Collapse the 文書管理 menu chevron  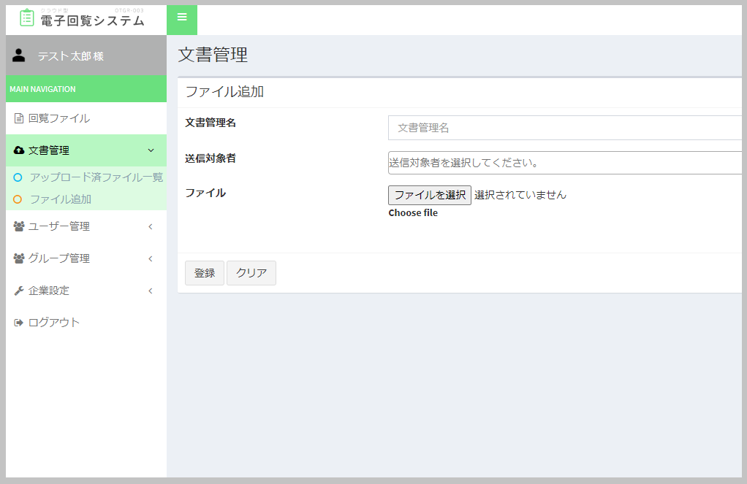pyautogui.click(x=151, y=150)
